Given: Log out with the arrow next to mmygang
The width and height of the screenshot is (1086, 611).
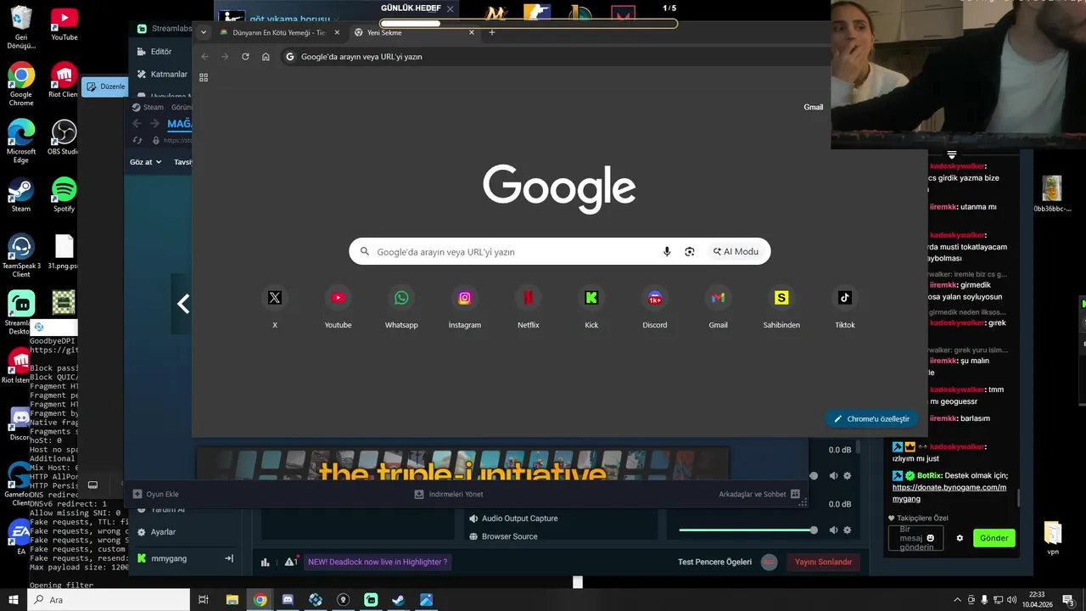Looking at the screenshot, I should (228, 558).
